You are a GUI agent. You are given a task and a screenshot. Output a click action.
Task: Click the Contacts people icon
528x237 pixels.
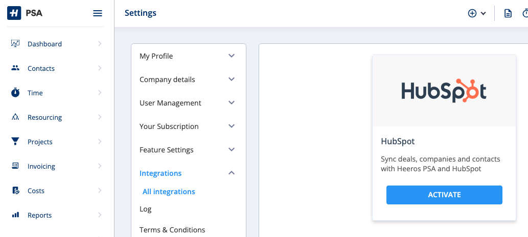coord(15,68)
